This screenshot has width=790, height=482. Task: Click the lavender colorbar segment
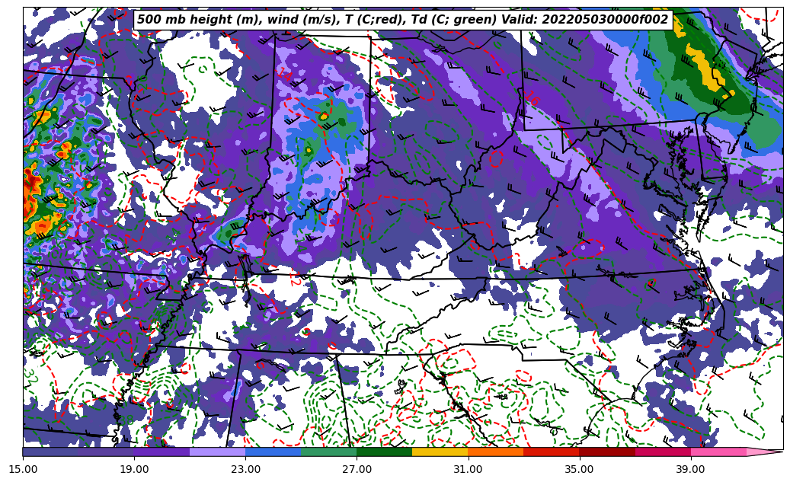click(217, 452)
